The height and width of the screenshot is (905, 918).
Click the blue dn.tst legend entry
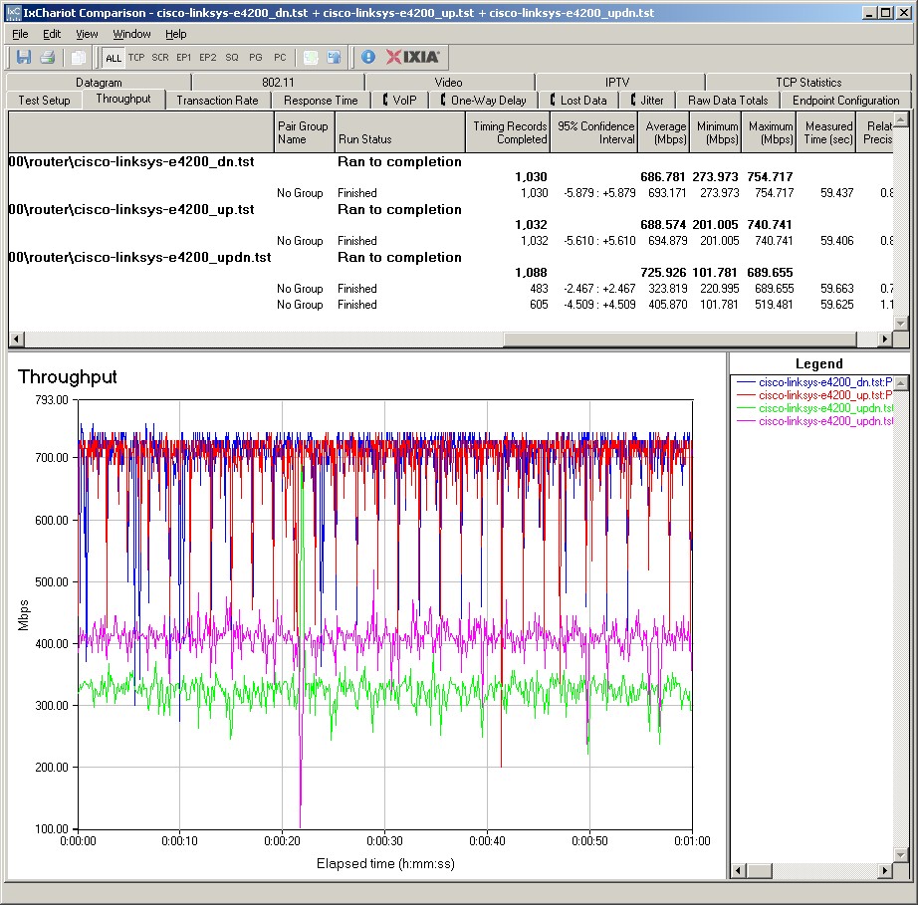[x=814, y=382]
